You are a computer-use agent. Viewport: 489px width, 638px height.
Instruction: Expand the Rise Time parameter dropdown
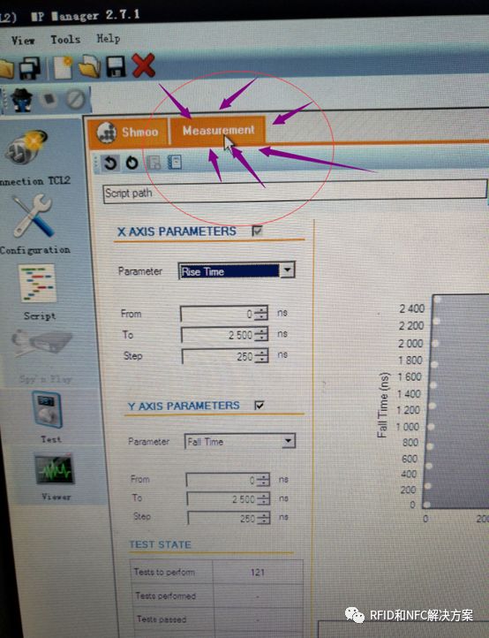[x=288, y=270]
